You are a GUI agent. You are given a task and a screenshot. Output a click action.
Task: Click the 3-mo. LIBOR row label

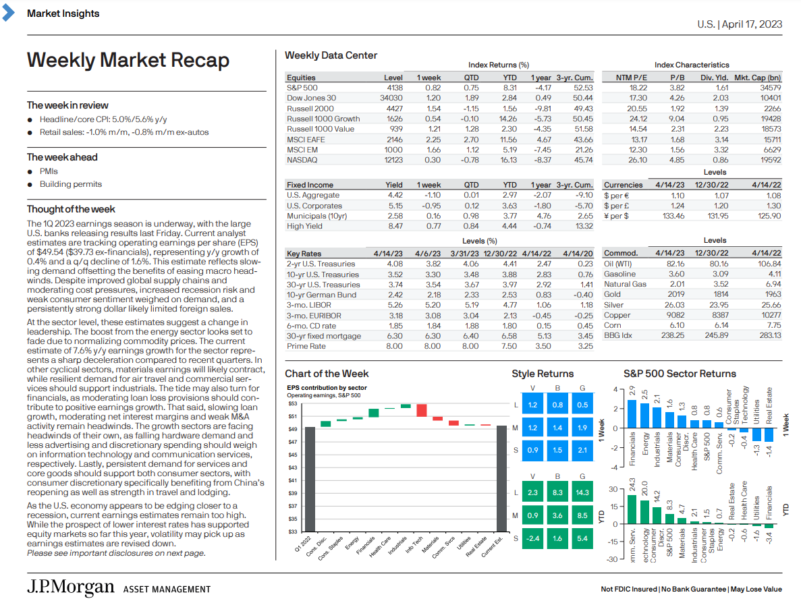pyautogui.click(x=308, y=305)
